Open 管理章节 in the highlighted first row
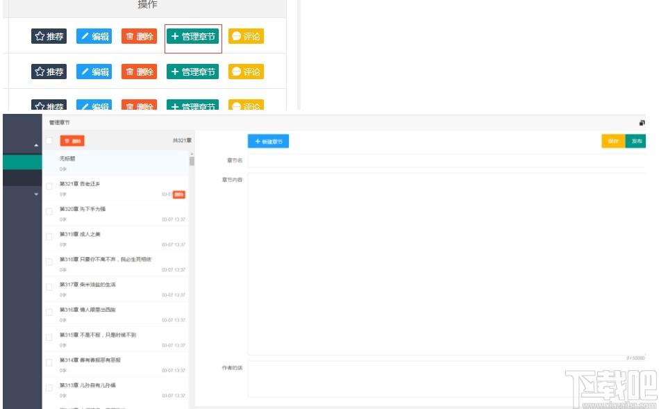Image resolution: width=659 pixels, height=409 pixels. pyautogui.click(x=192, y=36)
